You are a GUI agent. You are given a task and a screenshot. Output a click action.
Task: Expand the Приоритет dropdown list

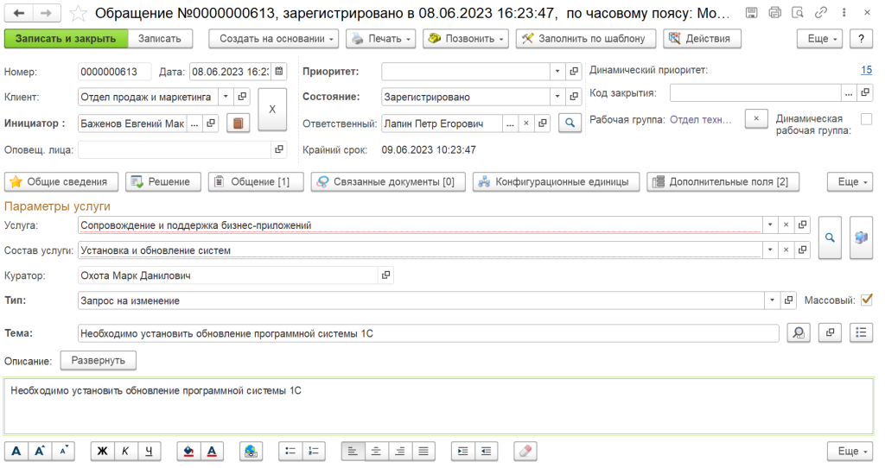pyautogui.click(x=557, y=72)
